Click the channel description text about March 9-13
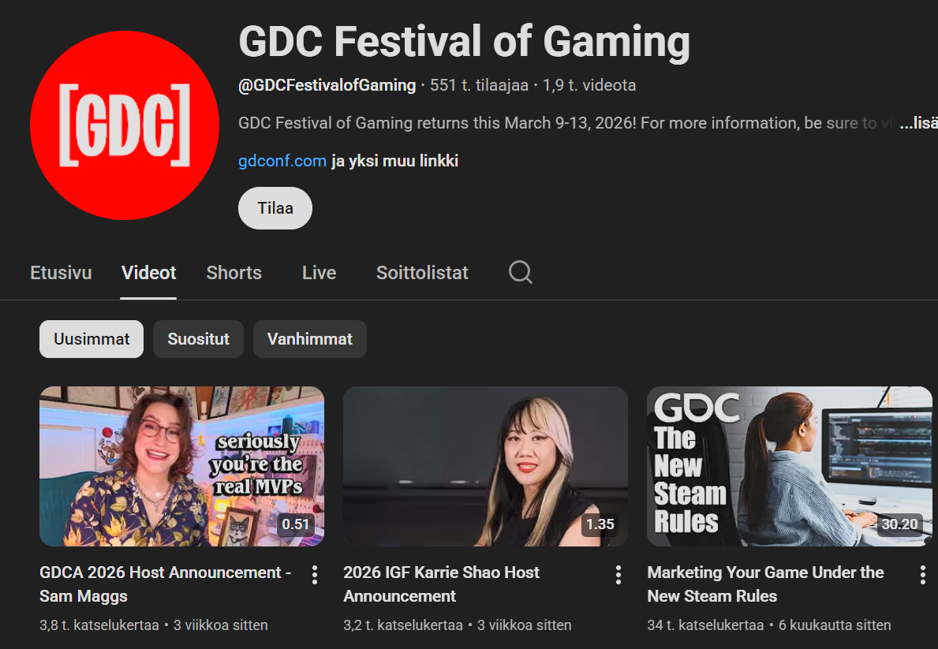Image resolution: width=938 pixels, height=649 pixels. [x=568, y=123]
